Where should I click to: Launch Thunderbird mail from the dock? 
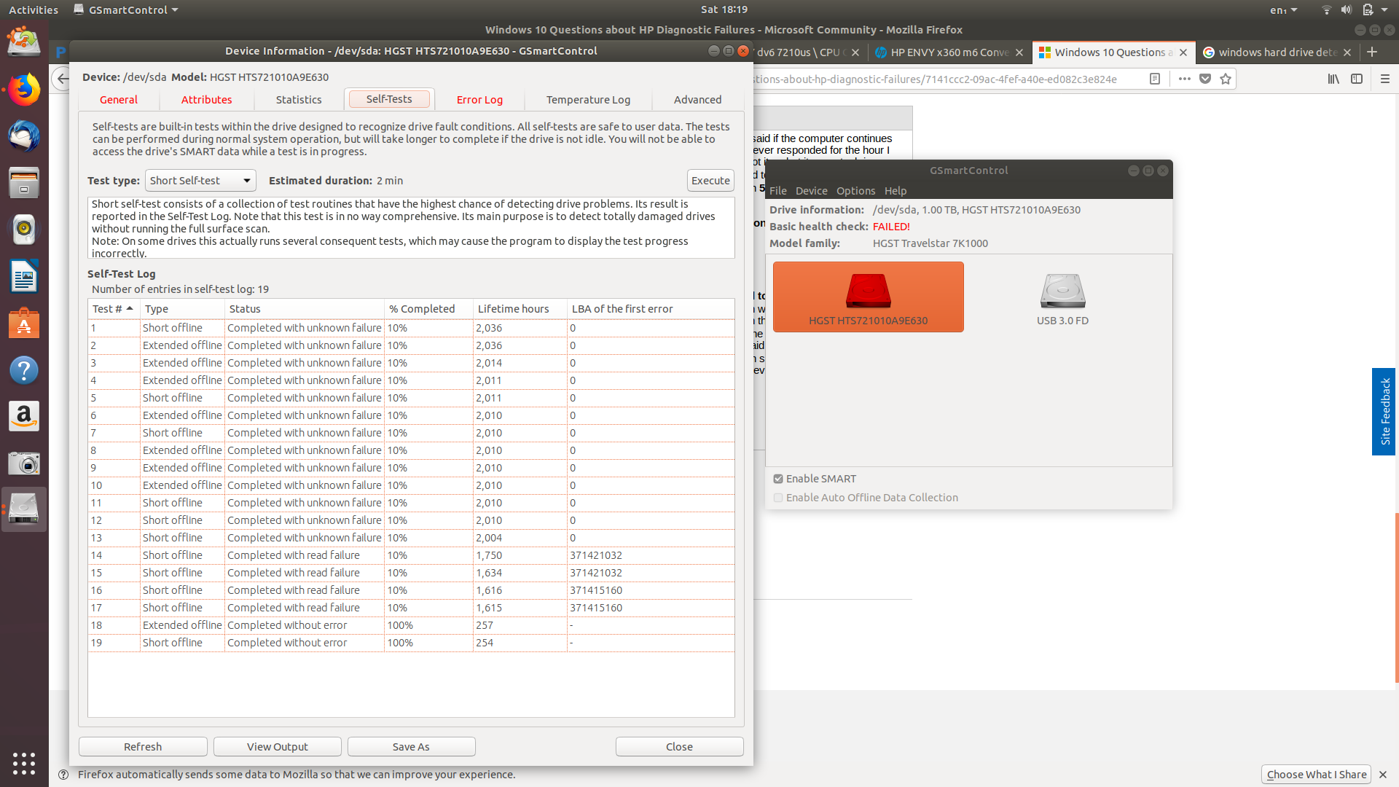24,136
